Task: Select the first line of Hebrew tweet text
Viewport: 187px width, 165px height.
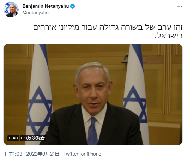Action: (x=108, y=27)
